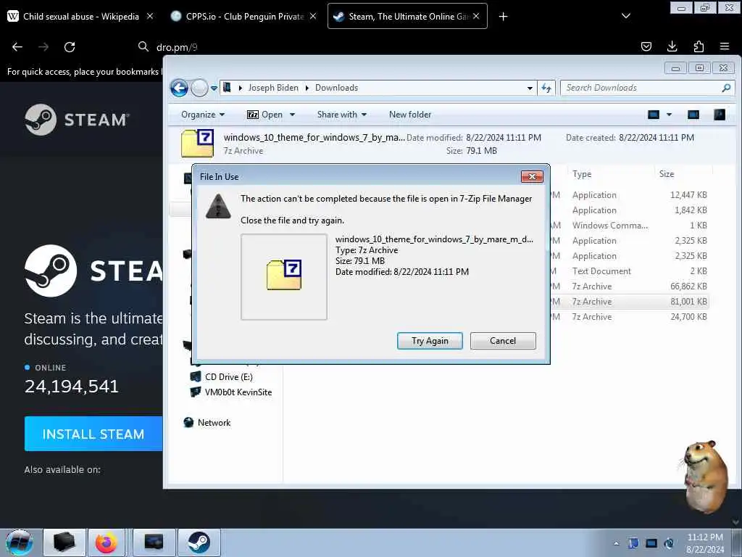Screen dimensions: 742x557
Task: Switch to the CPPS.io Club Penguin tab
Action: tap(244, 16)
